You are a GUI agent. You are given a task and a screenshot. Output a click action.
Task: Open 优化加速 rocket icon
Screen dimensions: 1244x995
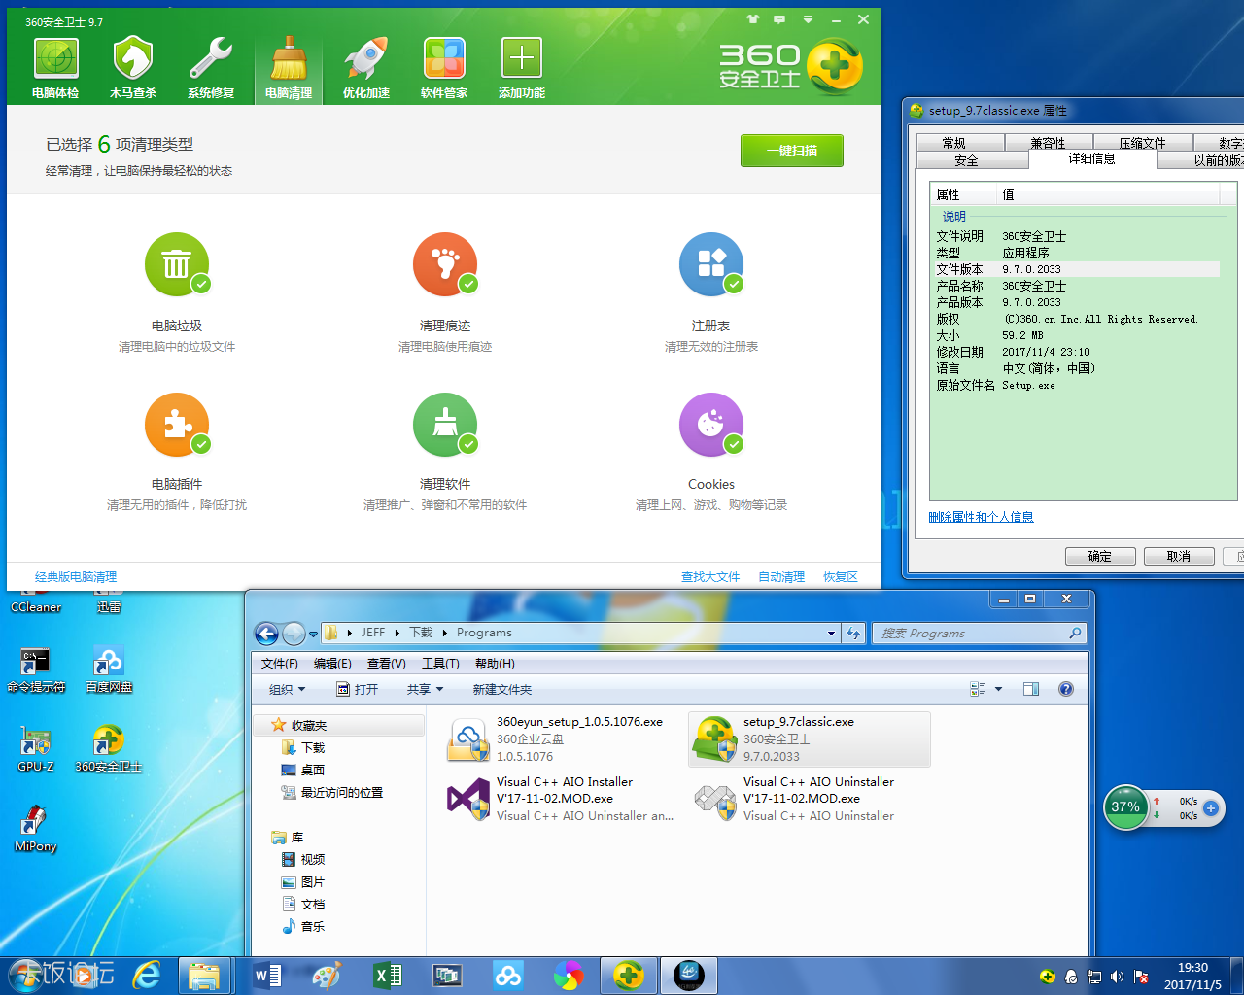pyautogui.click(x=366, y=68)
